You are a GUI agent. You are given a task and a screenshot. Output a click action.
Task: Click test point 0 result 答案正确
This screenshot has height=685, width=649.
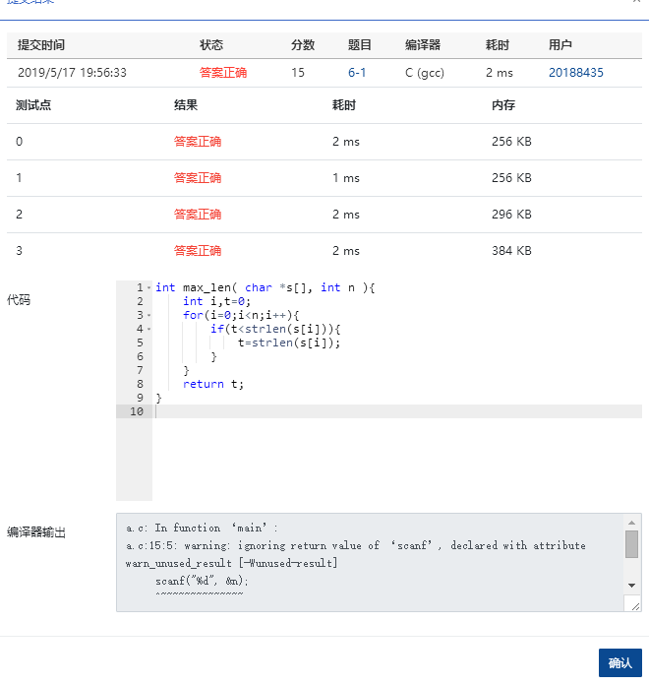click(x=198, y=142)
